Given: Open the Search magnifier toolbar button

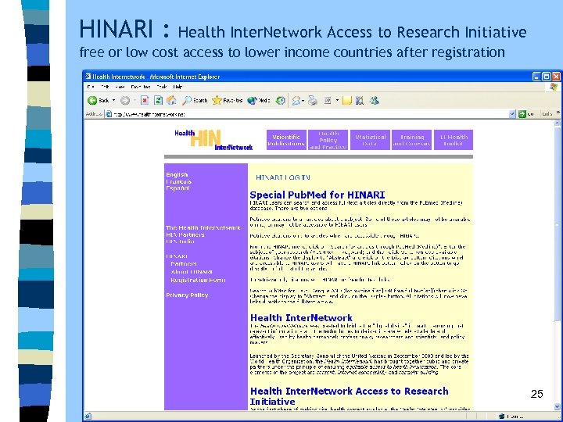Looking at the screenshot, I should [x=195, y=101].
